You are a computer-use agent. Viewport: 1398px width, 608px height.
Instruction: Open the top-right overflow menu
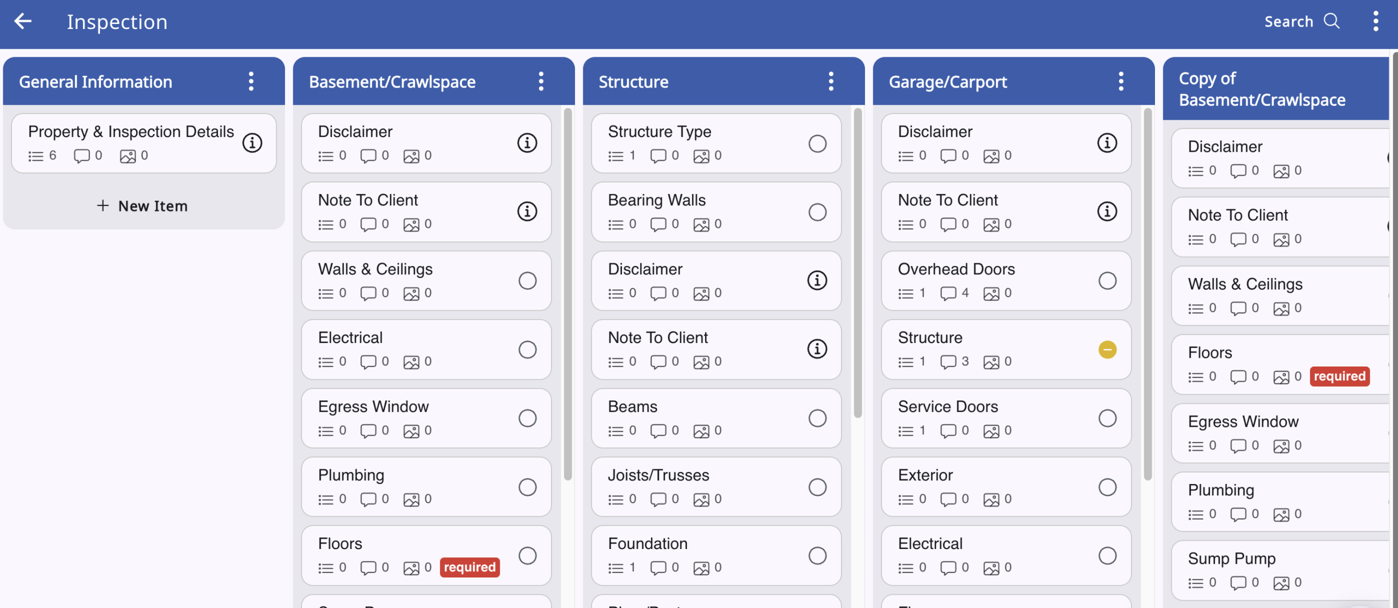pyautogui.click(x=1376, y=22)
